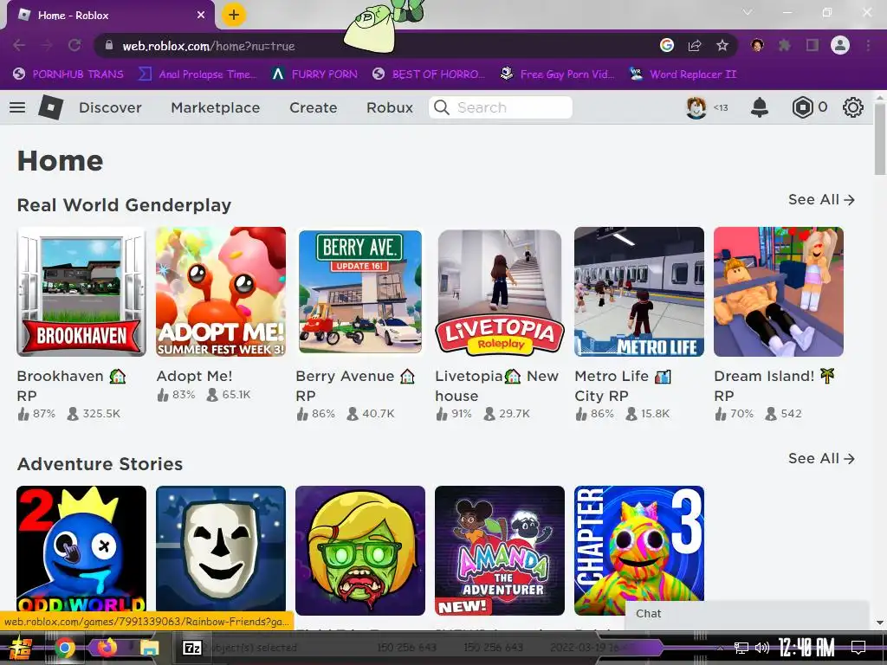Click the Livetopia New house title
This screenshot has height=665, width=887.
pos(496,385)
